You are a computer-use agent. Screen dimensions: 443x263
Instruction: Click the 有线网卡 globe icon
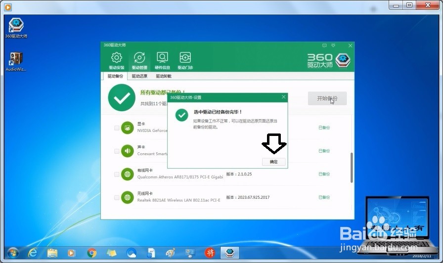tap(128, 174)
